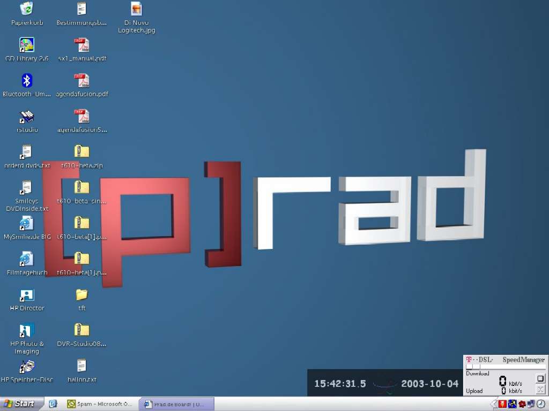Screen dimensions: 549x411
Task: Select the ballon.txt text file
Action: coord(81,366)
